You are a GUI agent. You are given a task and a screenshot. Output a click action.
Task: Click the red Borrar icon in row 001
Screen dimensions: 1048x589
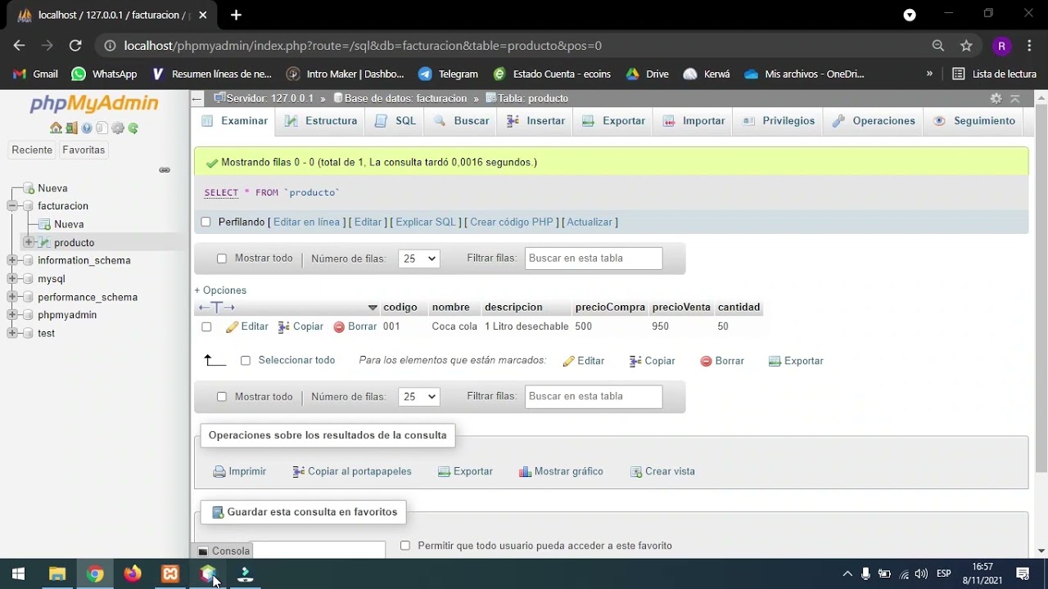pyautogui.click(x=339, y=326)
